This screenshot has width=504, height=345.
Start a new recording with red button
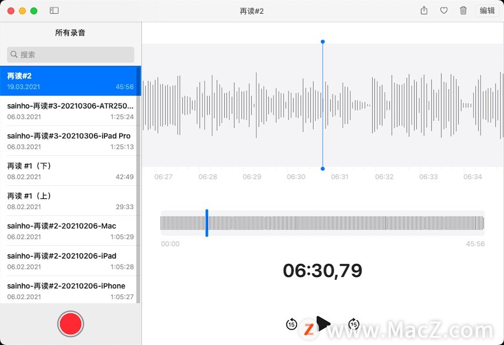(71, 324)
